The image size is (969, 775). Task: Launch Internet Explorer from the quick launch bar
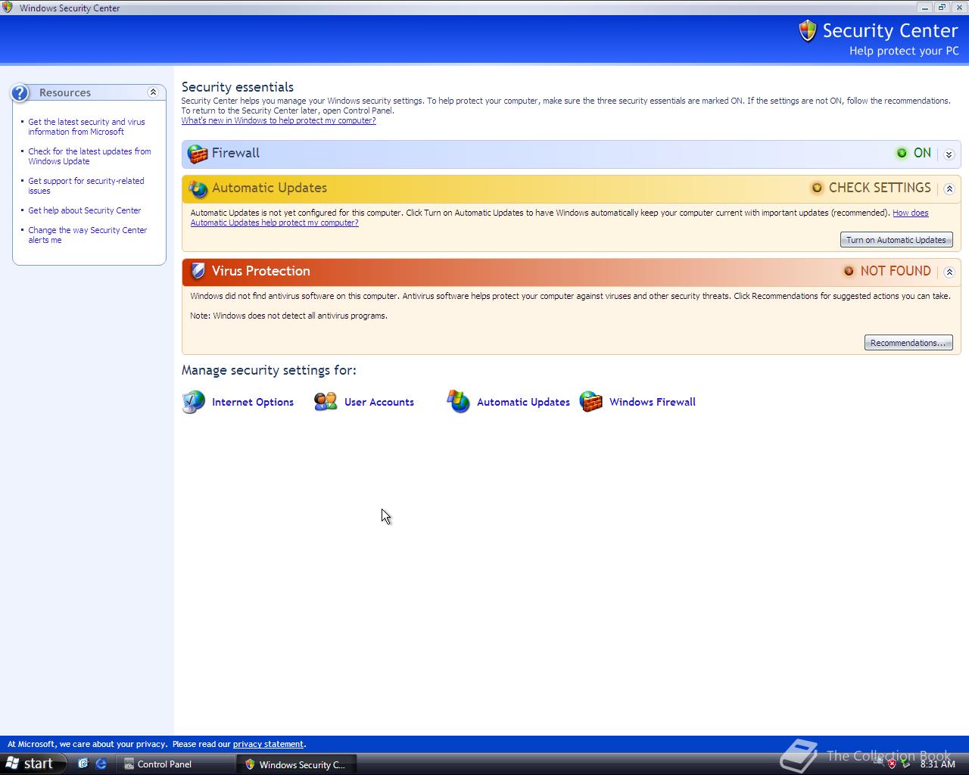[x=101, y=764]
